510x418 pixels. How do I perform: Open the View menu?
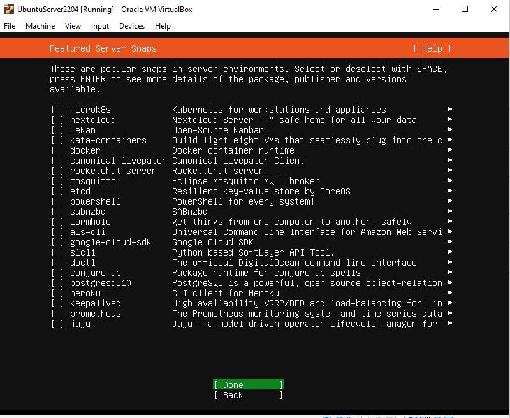[x=73, y=26]
